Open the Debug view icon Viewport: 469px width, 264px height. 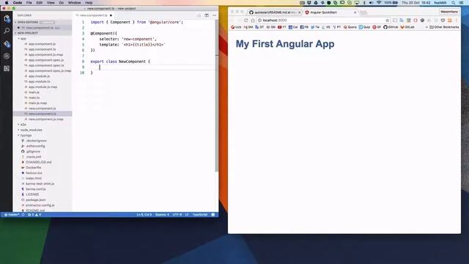[x=7, y=56]
